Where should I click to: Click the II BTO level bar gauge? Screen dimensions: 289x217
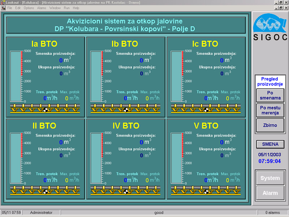tap(16, 158)
